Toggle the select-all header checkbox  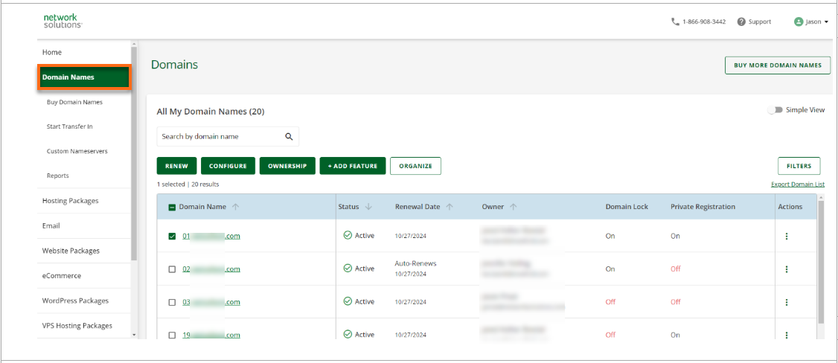click(172, 208)
